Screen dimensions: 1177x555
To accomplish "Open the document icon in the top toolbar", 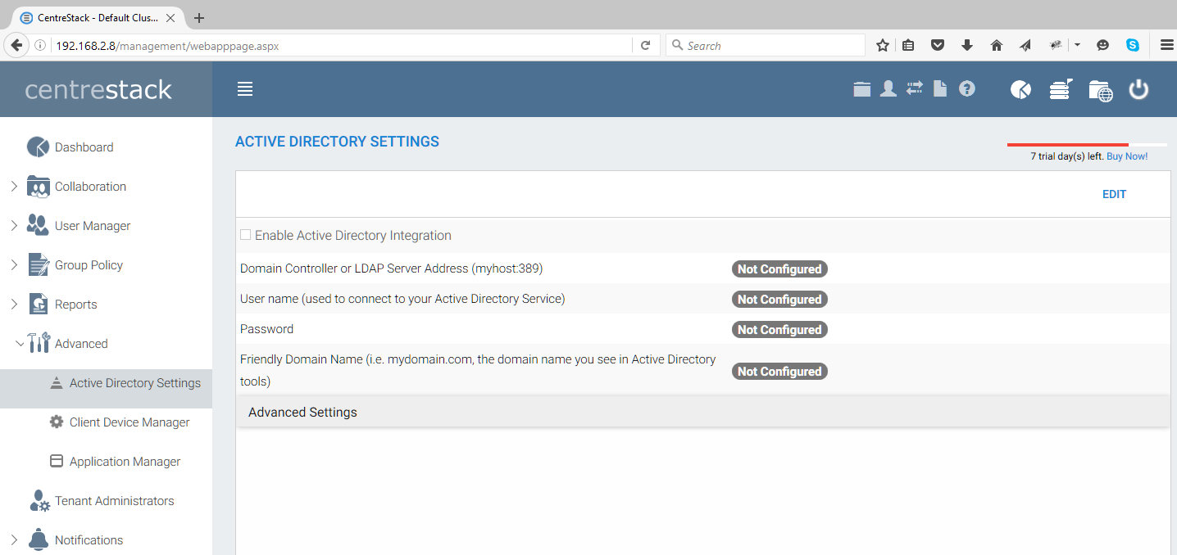I will point(940,89).
